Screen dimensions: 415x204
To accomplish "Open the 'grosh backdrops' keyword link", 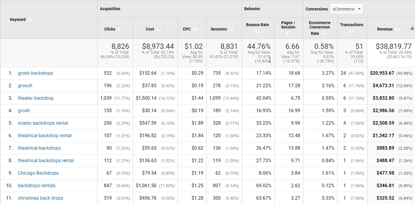I will coord(35,73).
